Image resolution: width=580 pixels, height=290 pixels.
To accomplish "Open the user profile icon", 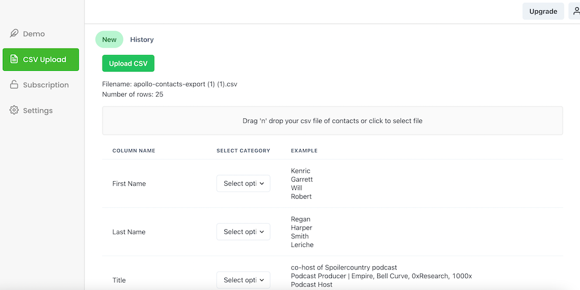I will click(x=575, y=11).
